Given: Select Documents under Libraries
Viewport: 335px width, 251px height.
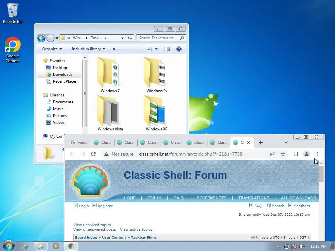Looking at the screenshot, I should pos(60,102).
